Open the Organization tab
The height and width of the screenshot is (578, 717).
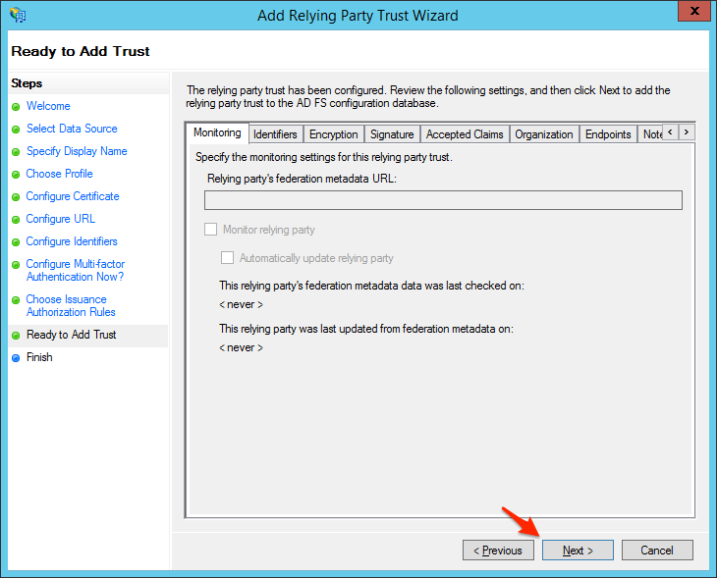pyautogui.click(x=543, y=134)
